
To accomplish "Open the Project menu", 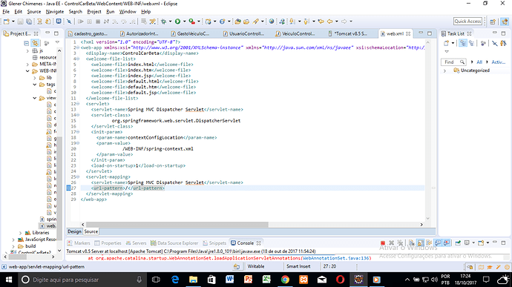I will click(x=94, y=12).
